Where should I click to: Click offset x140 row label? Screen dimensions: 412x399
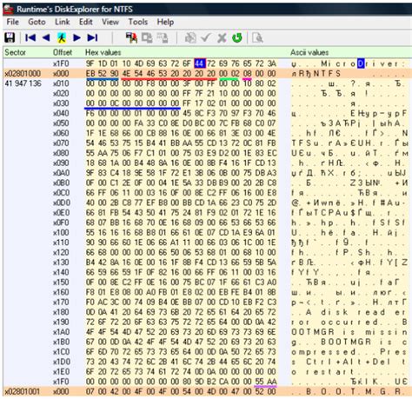coord(61,272)
